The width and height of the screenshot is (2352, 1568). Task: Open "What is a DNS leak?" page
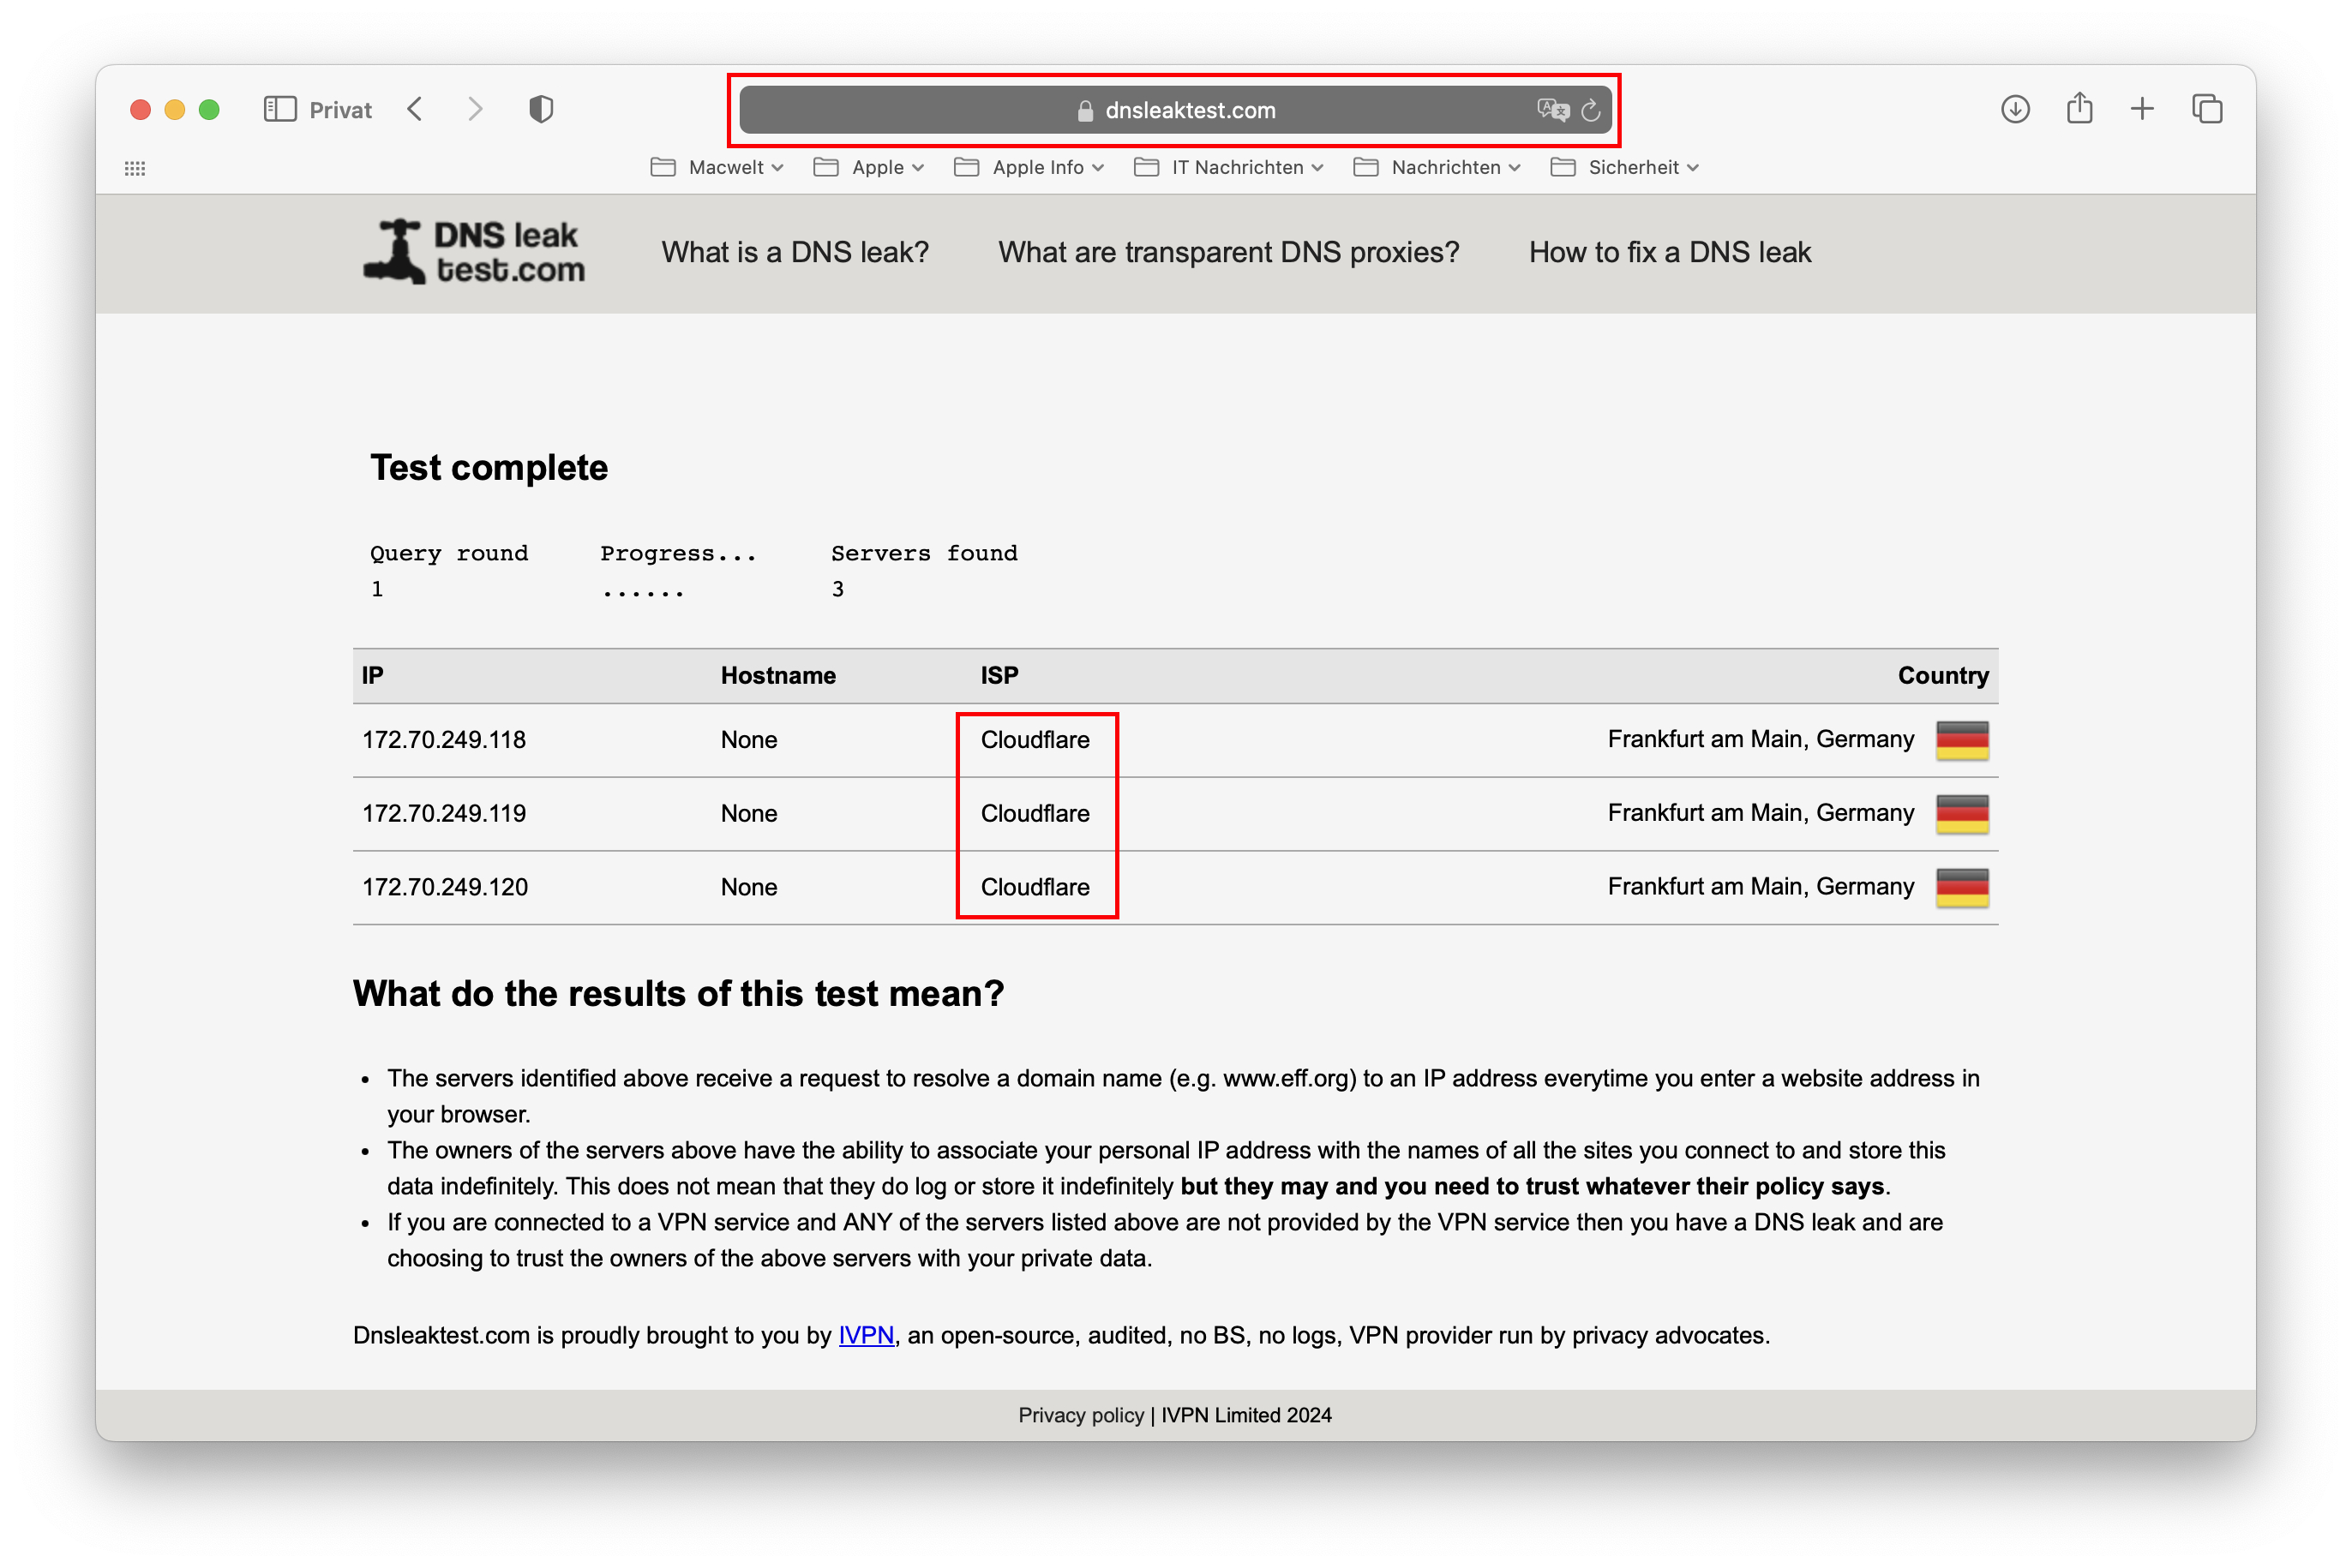pos(795,252)
